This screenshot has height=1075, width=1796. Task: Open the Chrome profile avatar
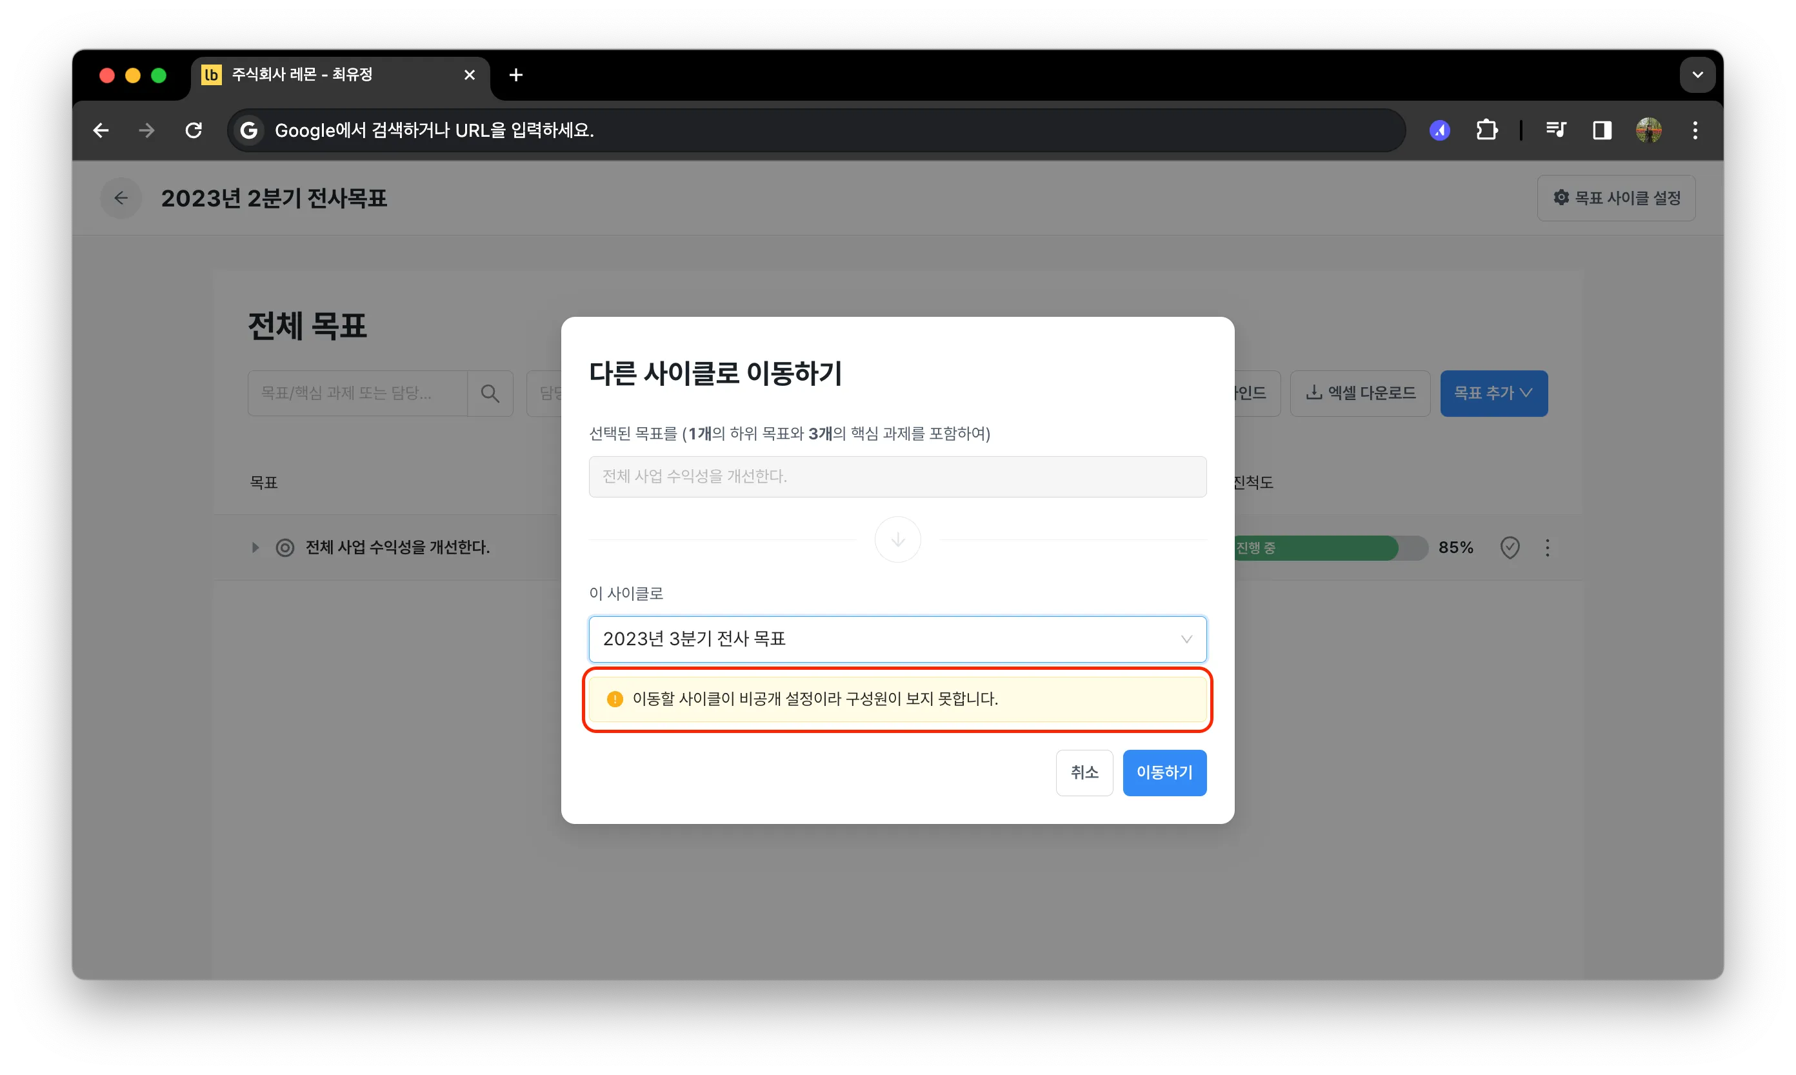pos(1649,130)
